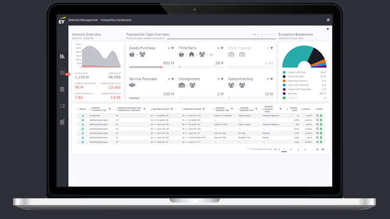Screen dimensions: 390x219
Task: Select the position count value 98.096
Action: pos(115,77)
